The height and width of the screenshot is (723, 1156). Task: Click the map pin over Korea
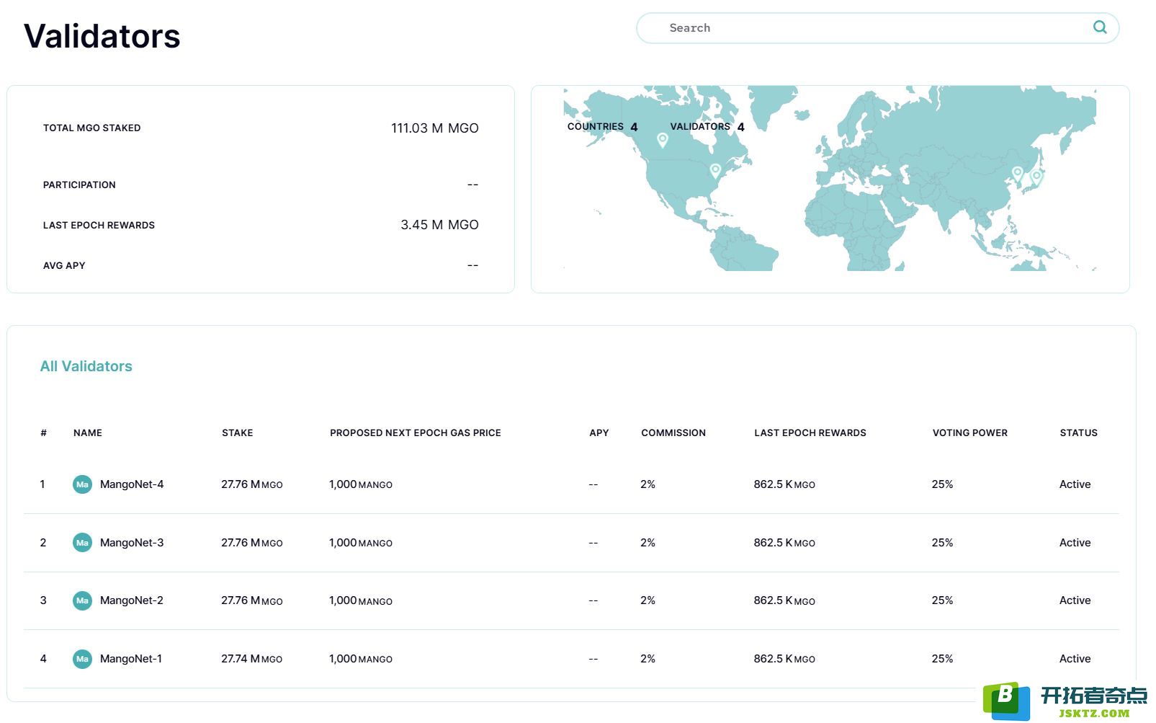1017,174
